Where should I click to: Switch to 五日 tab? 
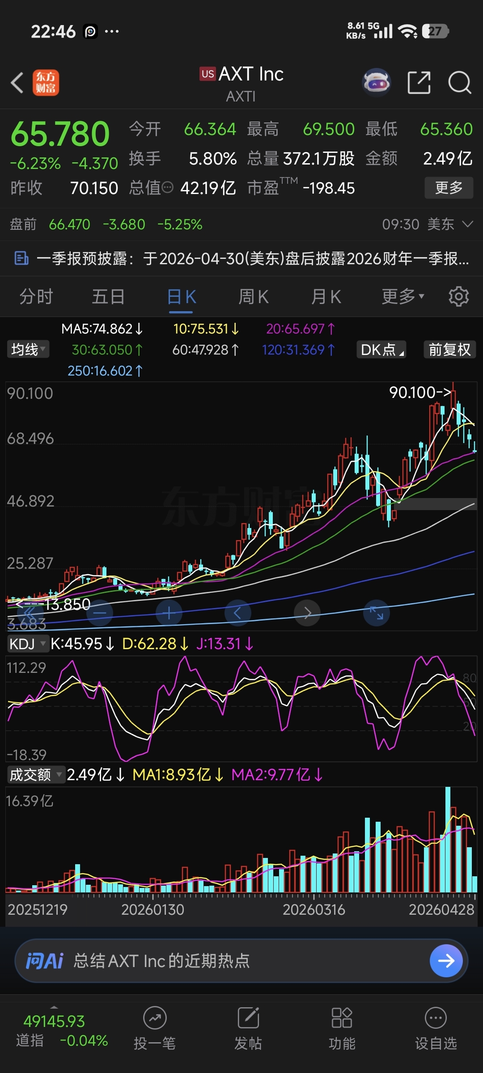tap(108, 296)
